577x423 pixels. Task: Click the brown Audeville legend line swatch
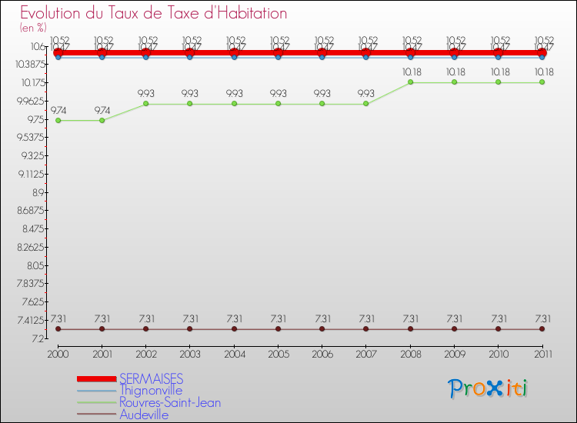[x=97, y=415]
